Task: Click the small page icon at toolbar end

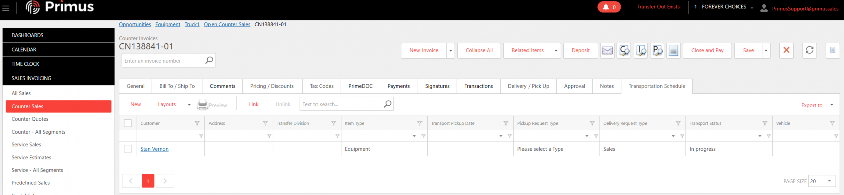Action: pos(832,50)
